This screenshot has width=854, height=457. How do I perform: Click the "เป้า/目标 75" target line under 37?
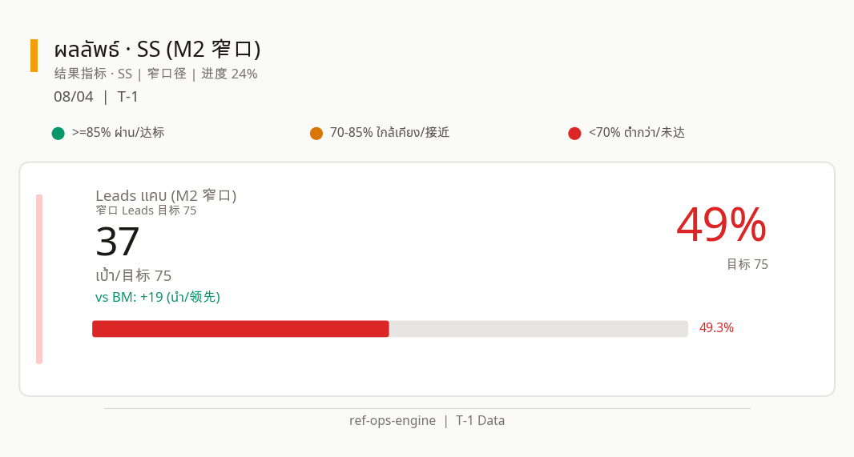pos(134,275)
